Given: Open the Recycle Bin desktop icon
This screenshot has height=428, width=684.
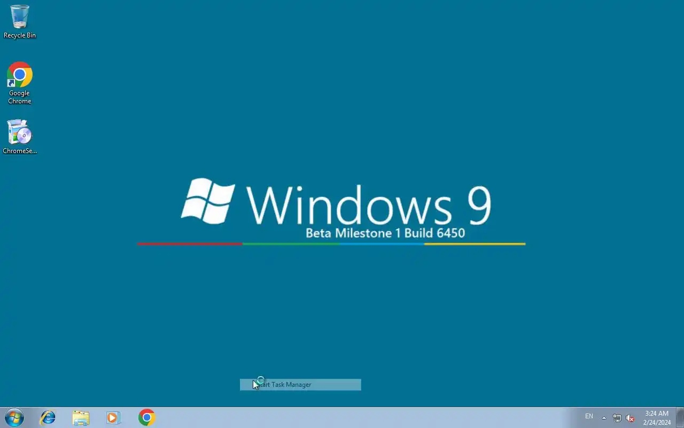Looking at the screenshot, I should pos(20,21).
